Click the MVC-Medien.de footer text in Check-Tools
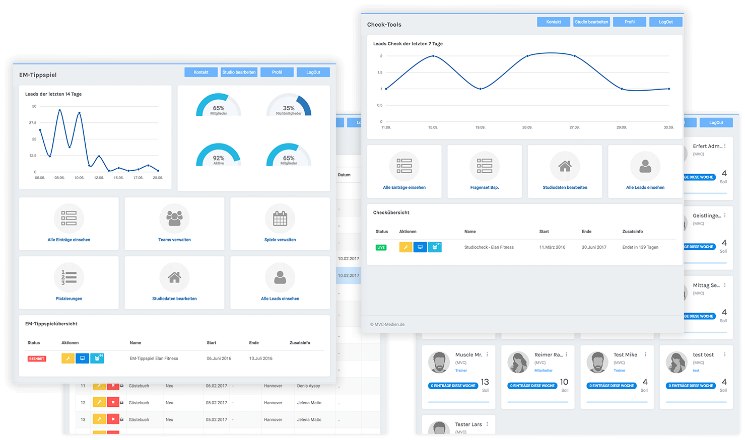Screen dimensions: 745x440 [x=387, y=324]
